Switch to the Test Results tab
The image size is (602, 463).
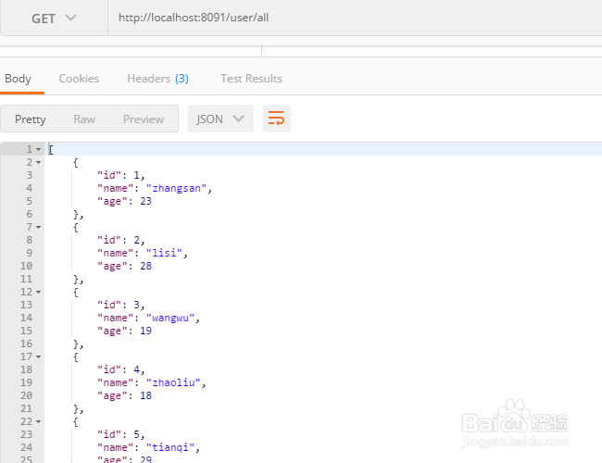pyautogui.click(x=252, y=79)
